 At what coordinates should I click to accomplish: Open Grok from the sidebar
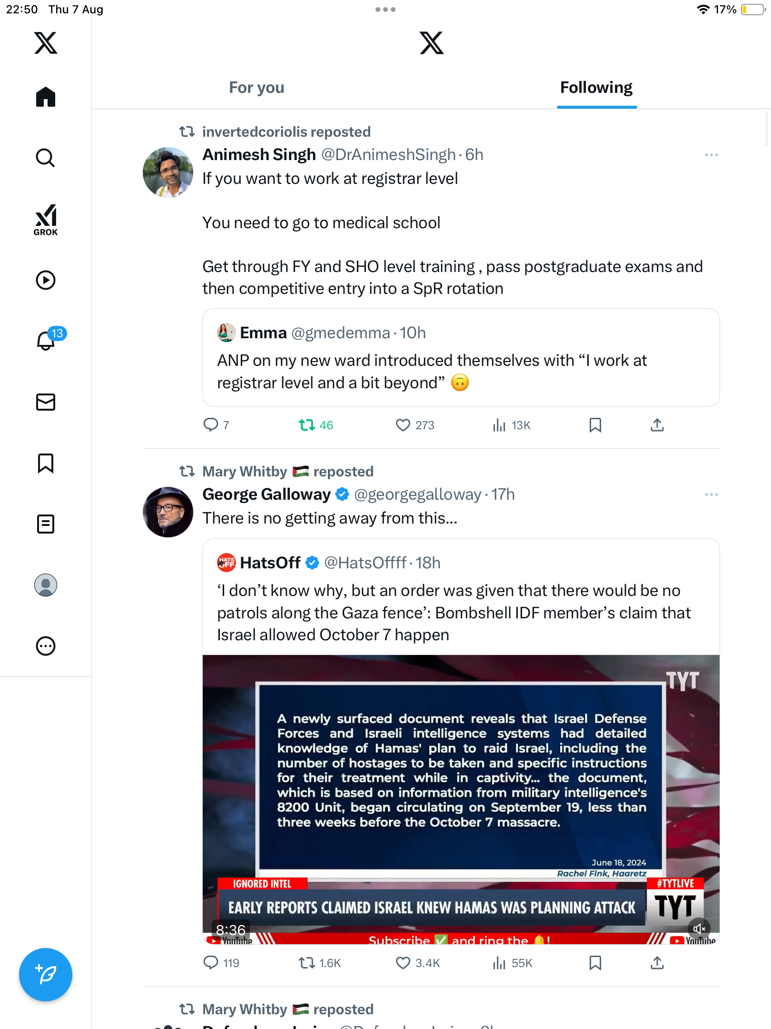(46, 219)
